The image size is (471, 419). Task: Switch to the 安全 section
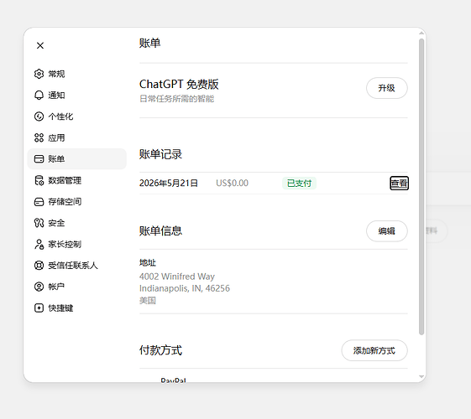(x=76, y=223)
